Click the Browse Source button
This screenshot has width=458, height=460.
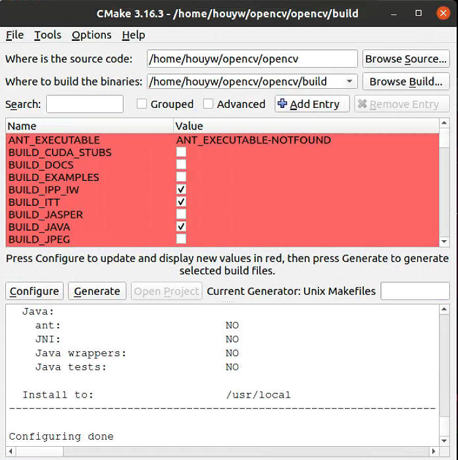tap(406, 59)
